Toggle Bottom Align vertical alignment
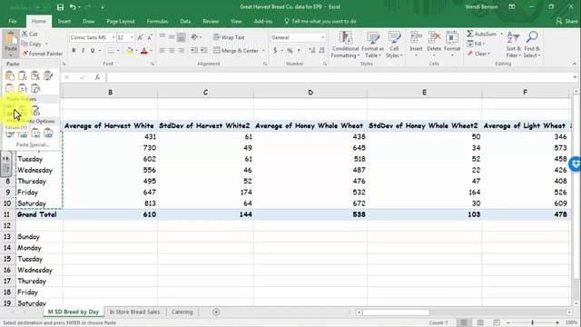Viewport: 581px width, 327px height. [182, 37]
